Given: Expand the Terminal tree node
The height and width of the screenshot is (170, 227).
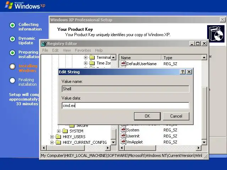Looking at the screenshot, I should point(85,57).
